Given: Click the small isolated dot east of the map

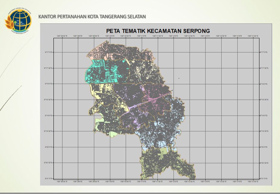Looking at the screenshot, I should coord(179,78).
